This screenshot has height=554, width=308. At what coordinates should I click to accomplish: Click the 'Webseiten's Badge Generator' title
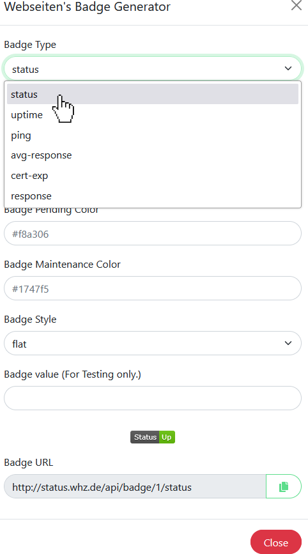click(88, 6)
